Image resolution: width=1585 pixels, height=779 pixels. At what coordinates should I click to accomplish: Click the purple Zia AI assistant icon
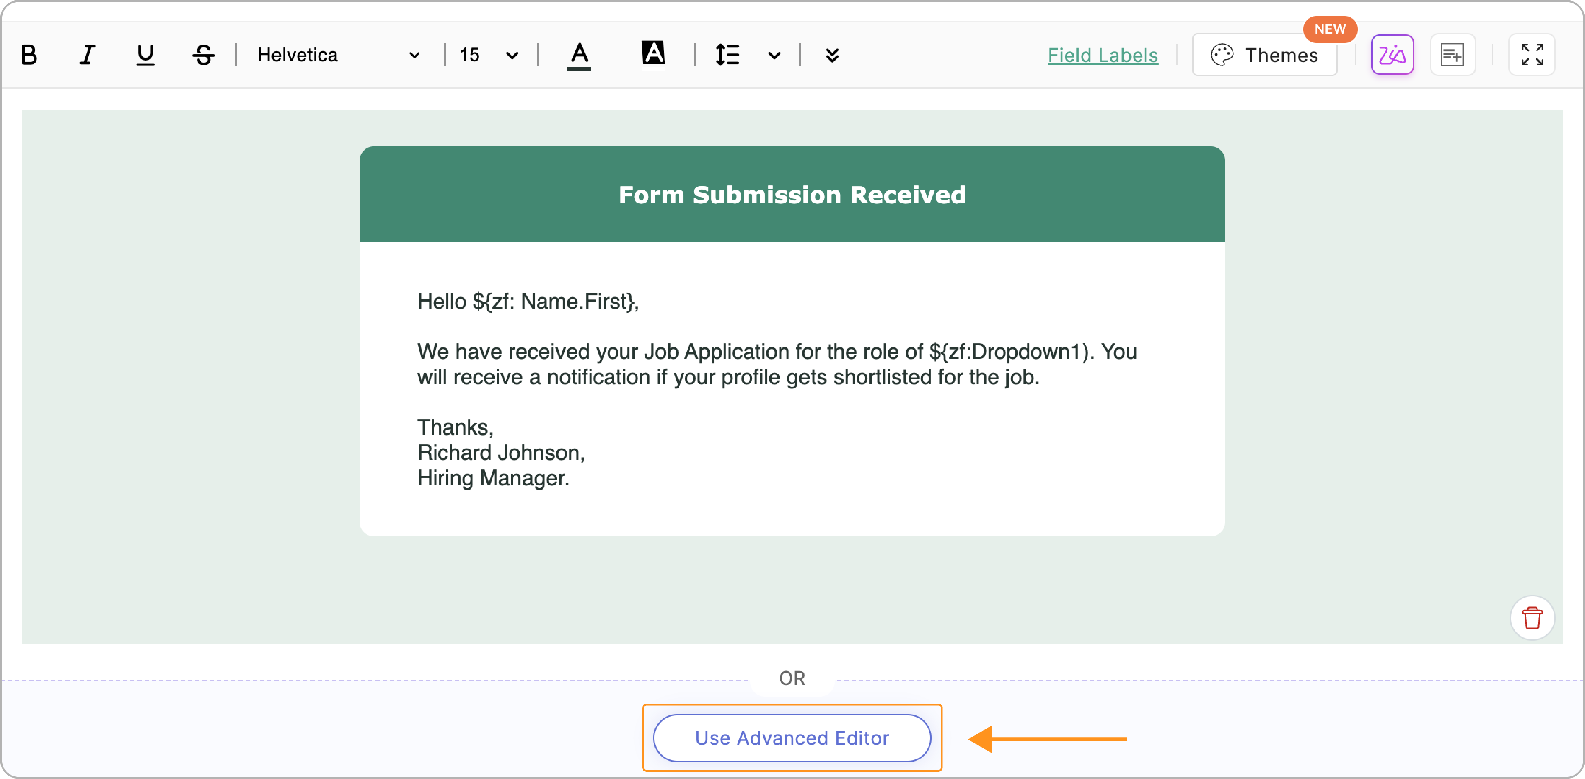[x=1392, y=55]
